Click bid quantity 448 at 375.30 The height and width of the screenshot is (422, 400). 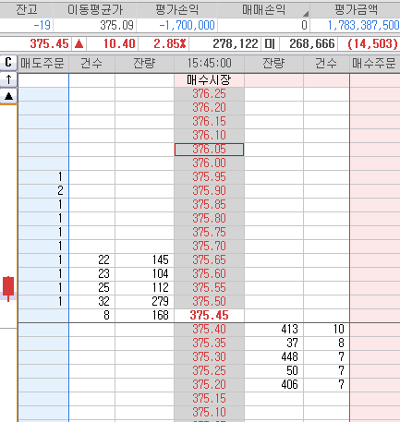pos(273,357)
